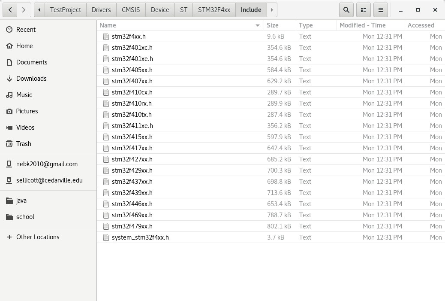
Task: Select file stm32f410tx.h
Action: [x=271, y=115]
